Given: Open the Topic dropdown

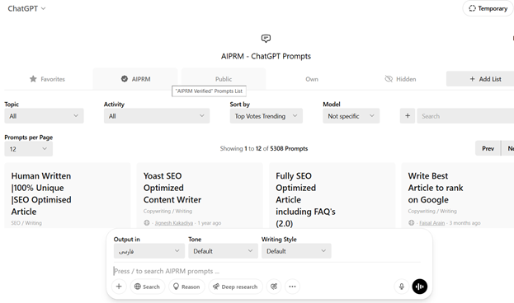Looking at the screenshot, I should (44, 116).
